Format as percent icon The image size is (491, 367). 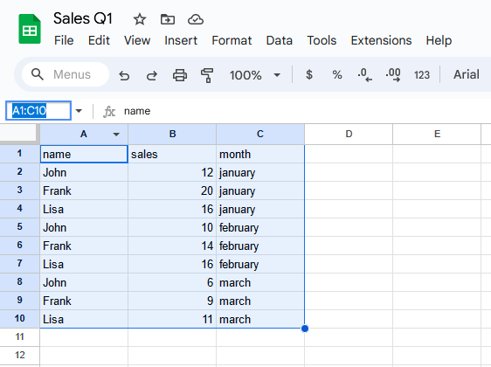[x=337, y=75]
